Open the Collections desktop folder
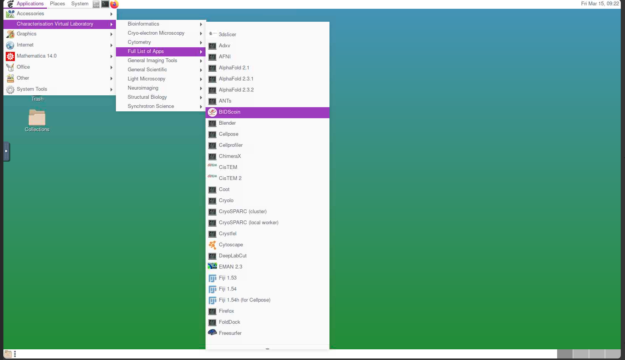 [x=37, y=121]
